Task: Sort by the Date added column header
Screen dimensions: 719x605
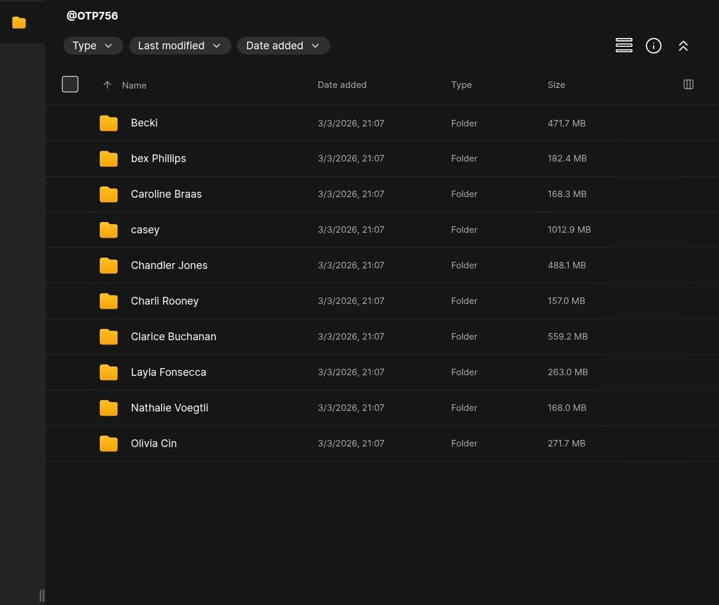Action: click(341, 85)
